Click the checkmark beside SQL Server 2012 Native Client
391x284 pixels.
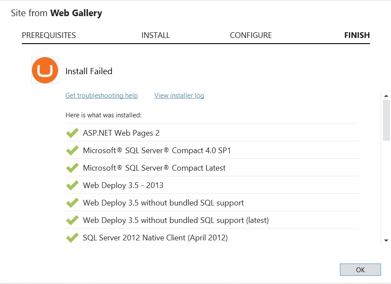click(72, 238)
